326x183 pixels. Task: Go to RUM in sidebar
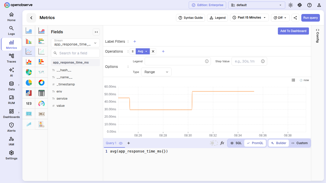(11, 100)
